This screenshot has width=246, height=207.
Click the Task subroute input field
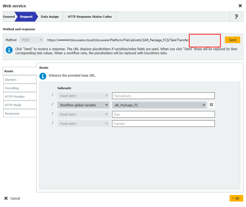[163, 114]
